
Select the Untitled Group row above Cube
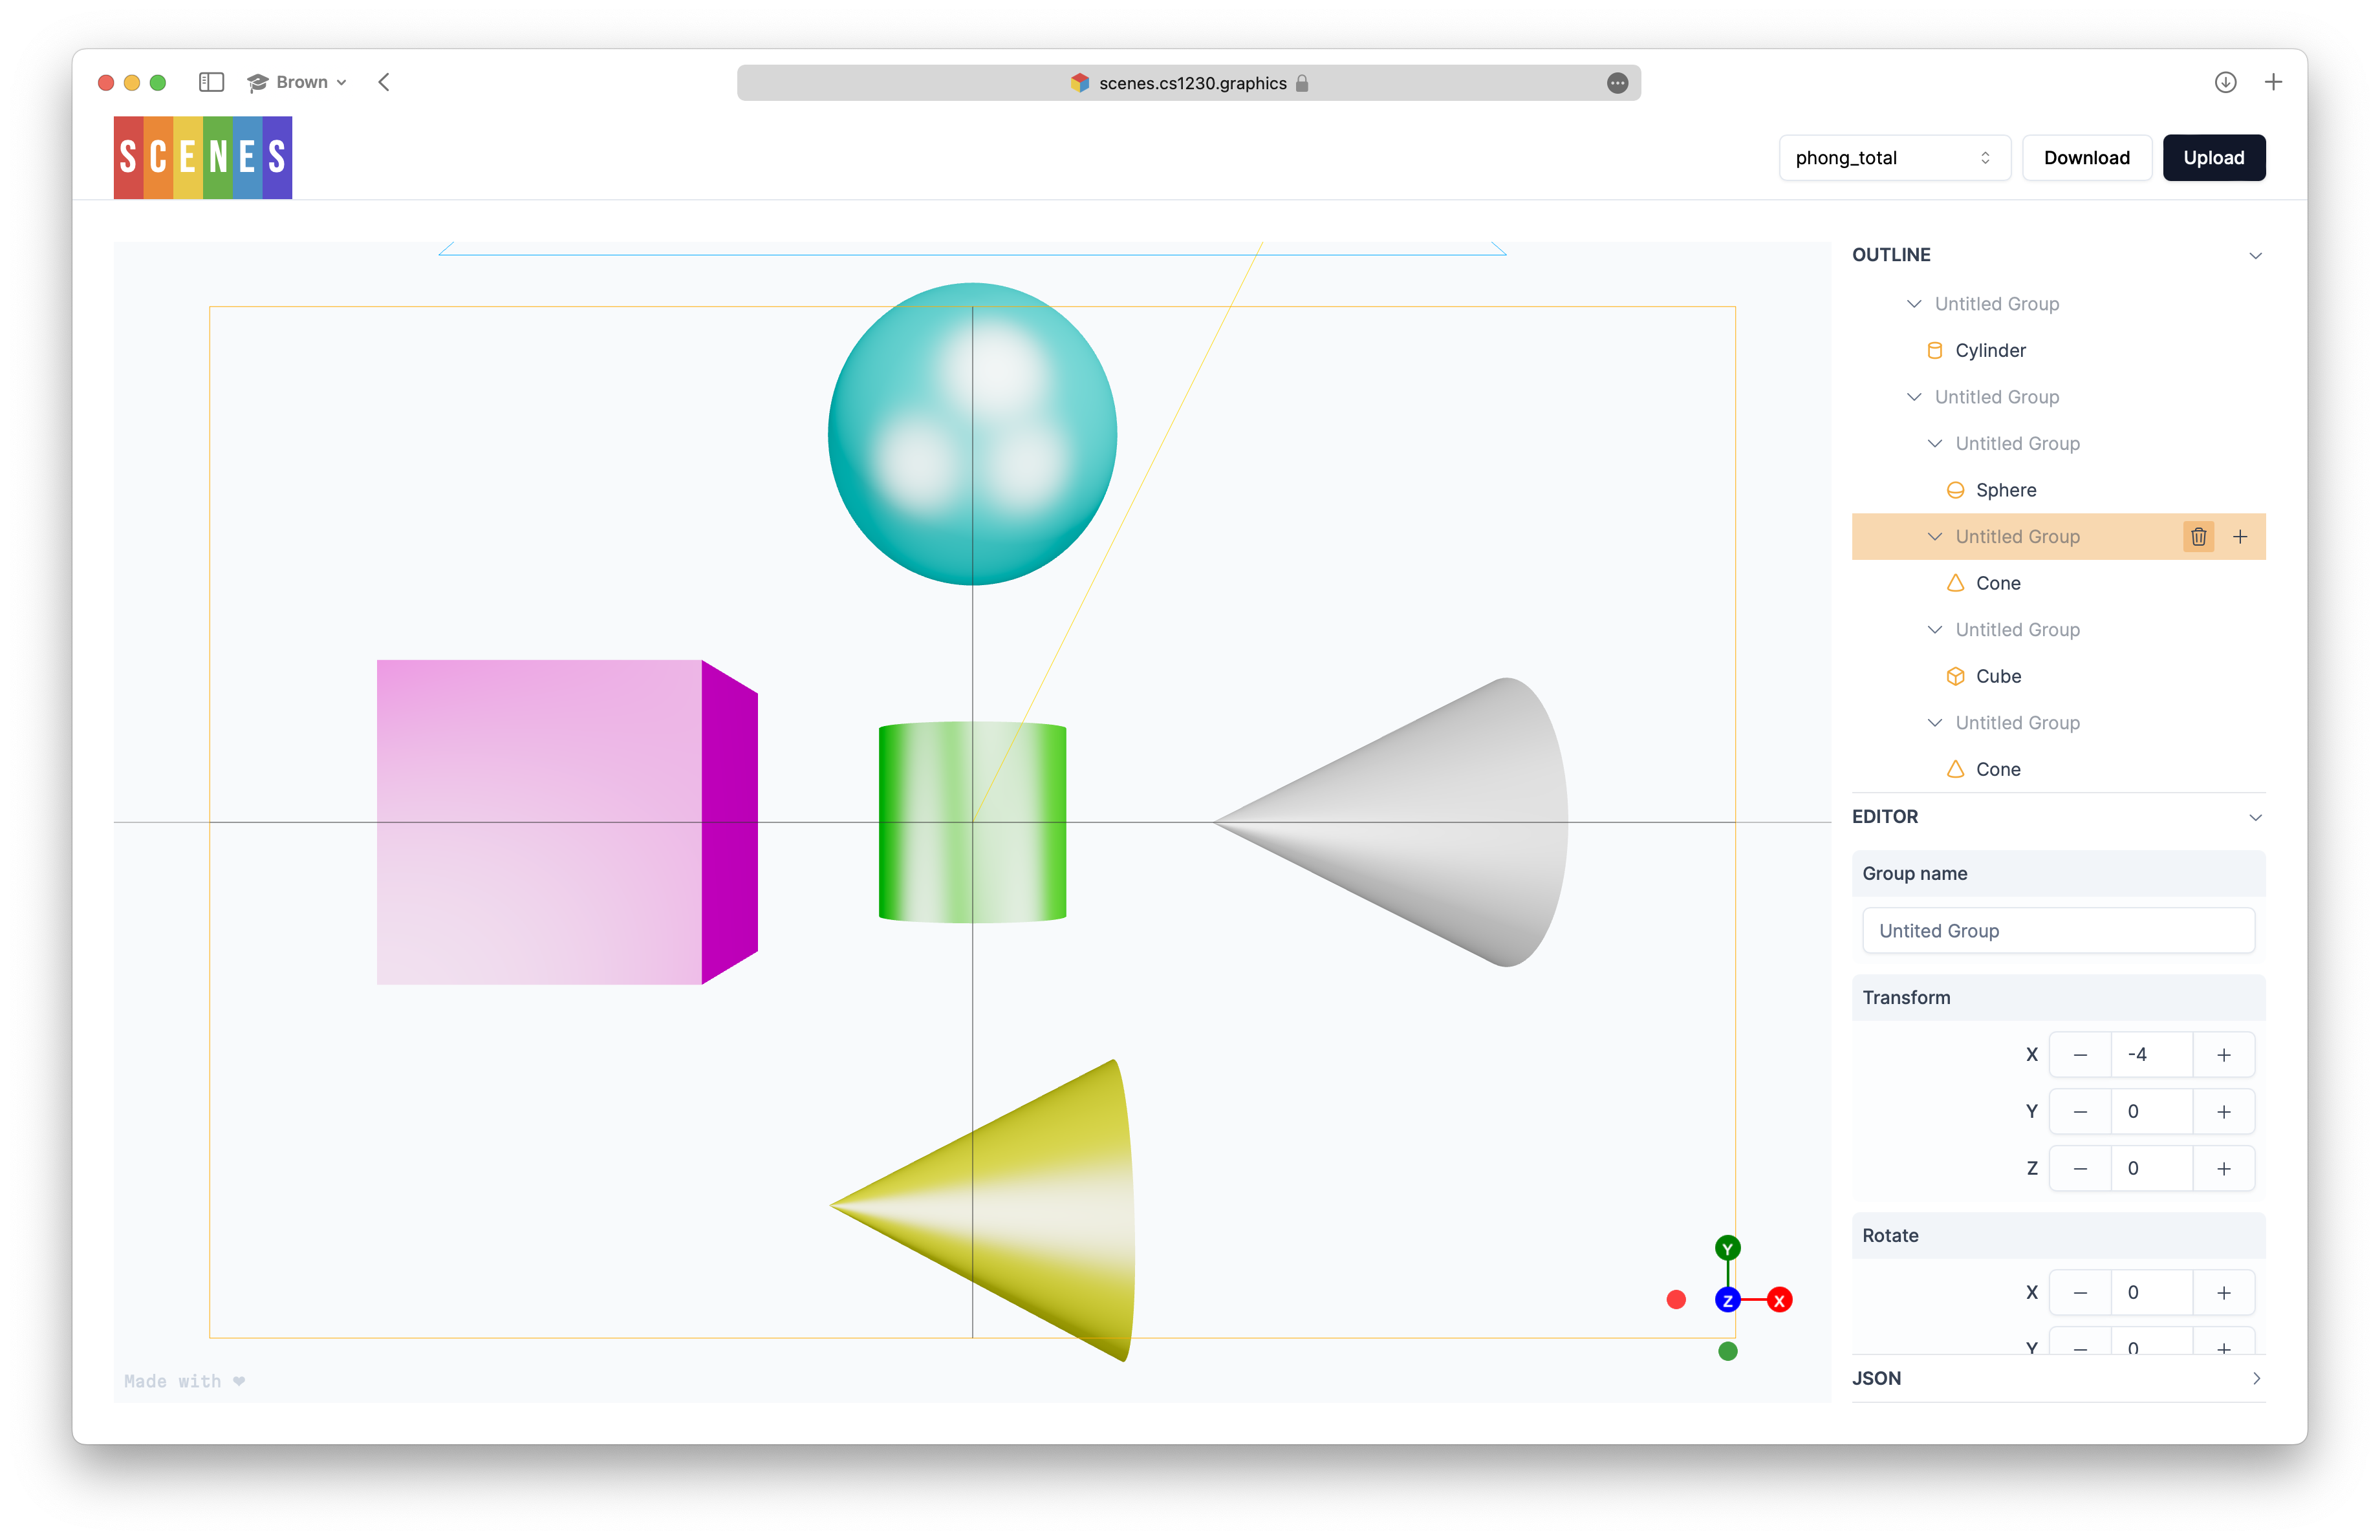(2058, 630)
